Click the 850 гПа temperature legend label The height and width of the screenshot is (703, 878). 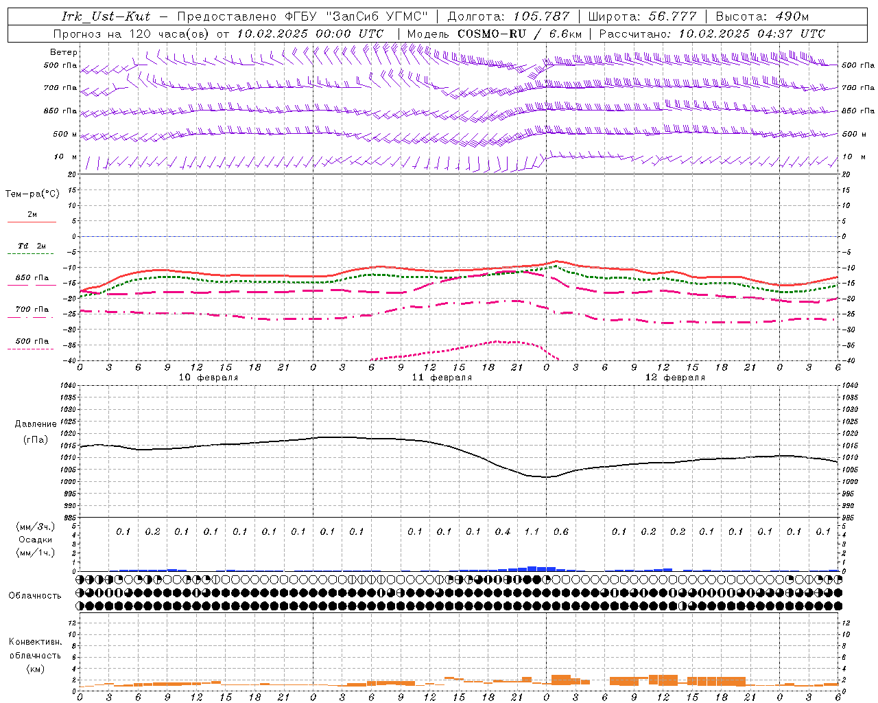[32, 278]
